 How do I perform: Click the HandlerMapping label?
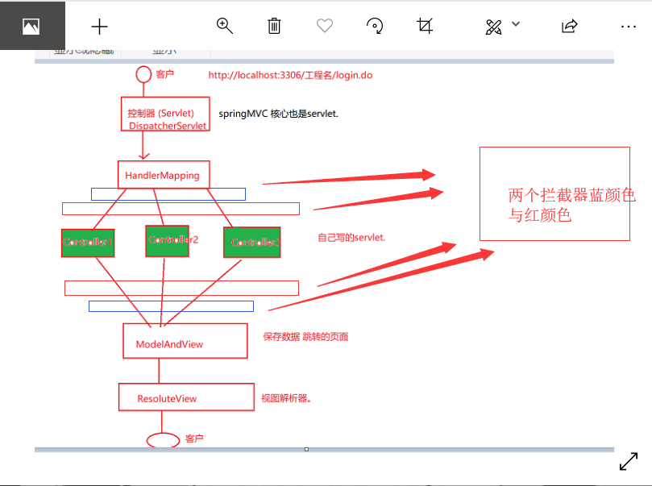coord(162,176)
